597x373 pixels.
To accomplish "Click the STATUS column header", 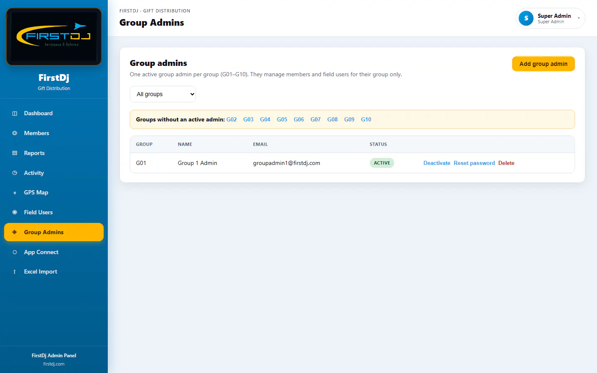I will pyautogui.click(x=378, y=145).
